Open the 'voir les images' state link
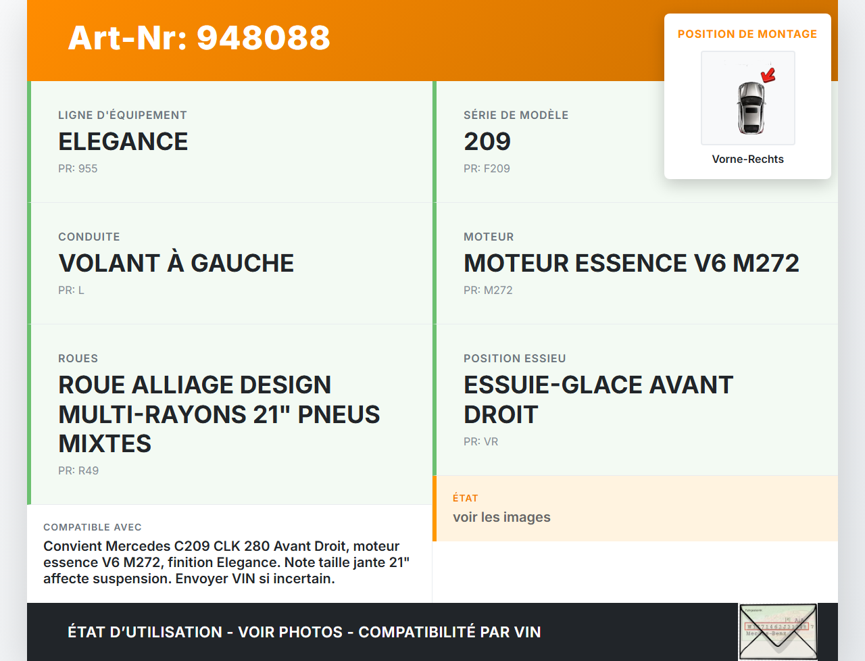865x661 pixels. click(x=501, y=517)
